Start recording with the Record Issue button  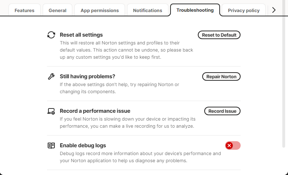pyautogui.click(x=222, y=111)
